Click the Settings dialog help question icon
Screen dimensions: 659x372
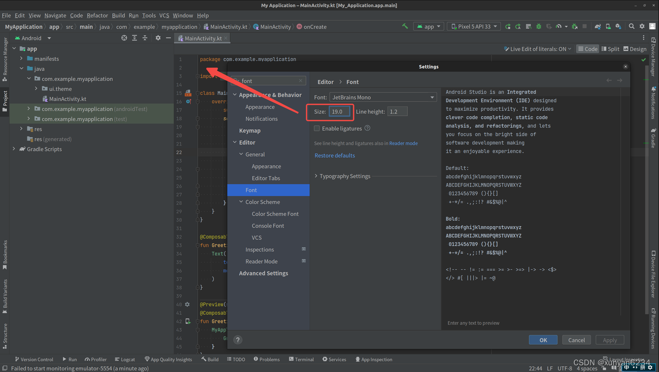tap(238, 340)
